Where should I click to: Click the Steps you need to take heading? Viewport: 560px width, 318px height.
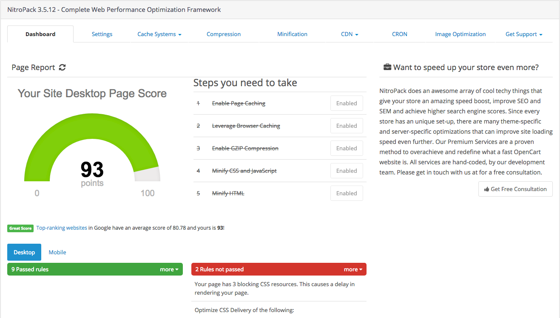245,83
